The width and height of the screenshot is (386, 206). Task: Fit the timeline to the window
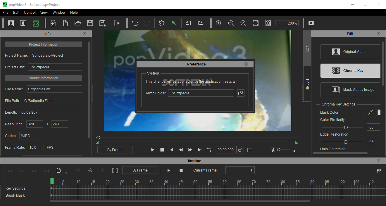point(115,170)
